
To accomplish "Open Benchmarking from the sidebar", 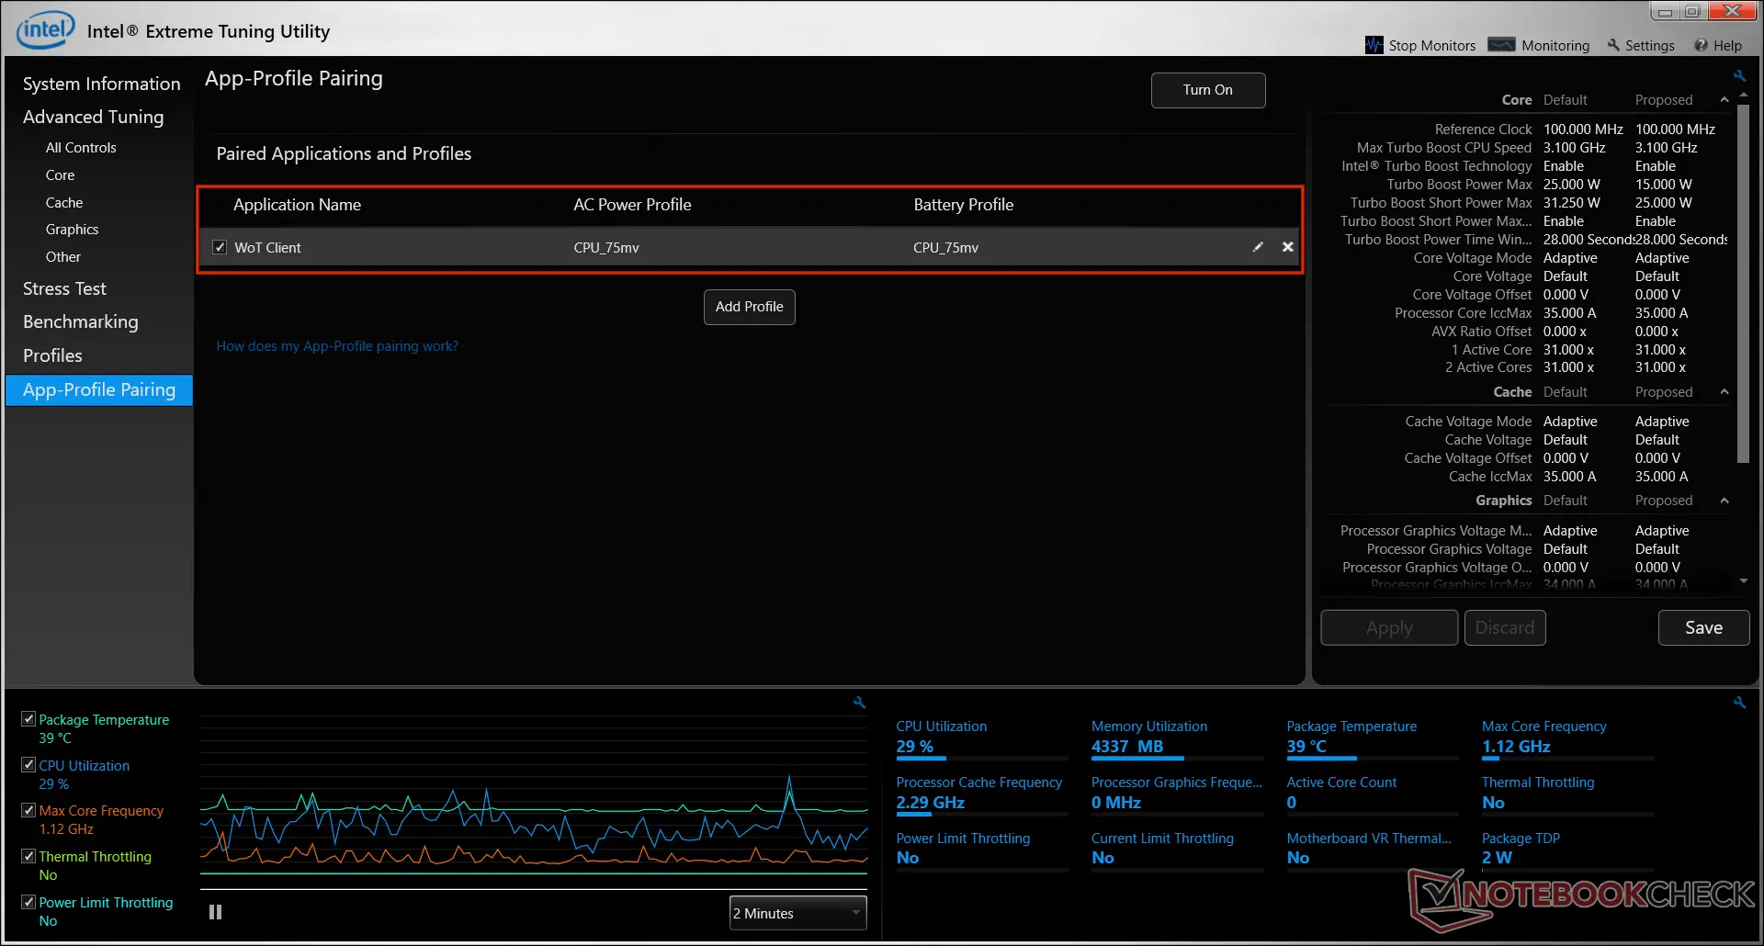I will pos(81,321).
